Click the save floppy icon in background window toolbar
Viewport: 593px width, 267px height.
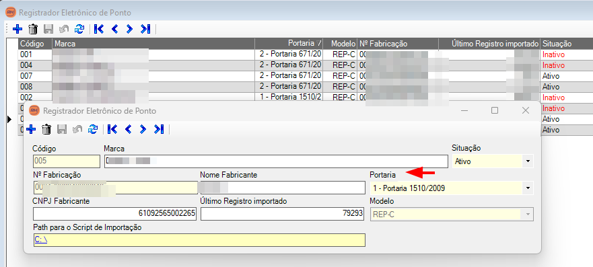click(x=48, y=29)
